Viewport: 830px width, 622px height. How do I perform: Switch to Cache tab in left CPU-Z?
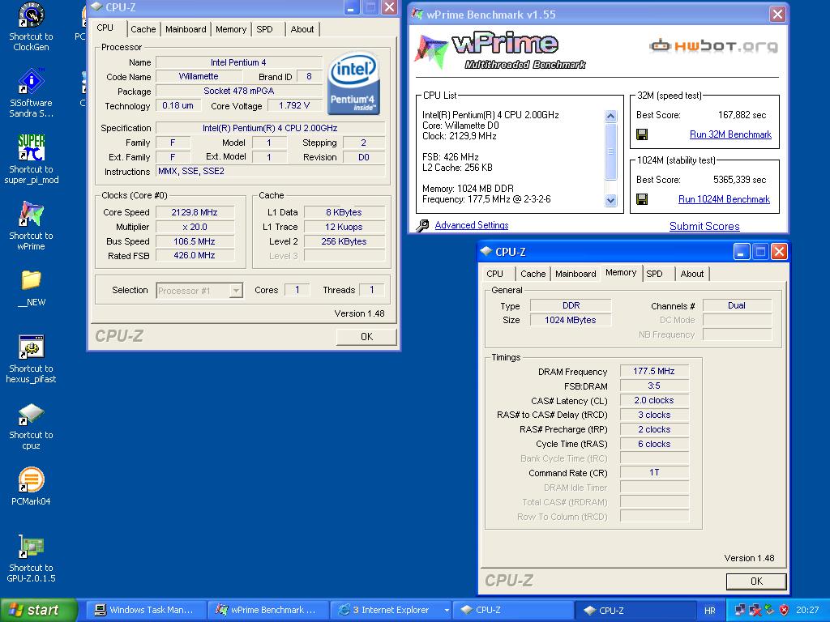click(x=143, y=29)
